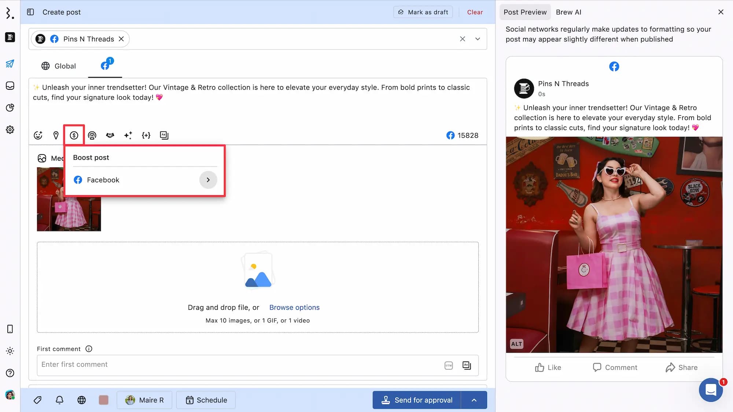Expand Facebook boost post options chevron

[x=208, y=180]
